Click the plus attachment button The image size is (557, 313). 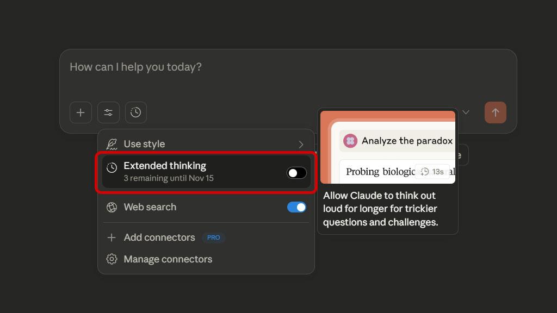coord(81,112)
